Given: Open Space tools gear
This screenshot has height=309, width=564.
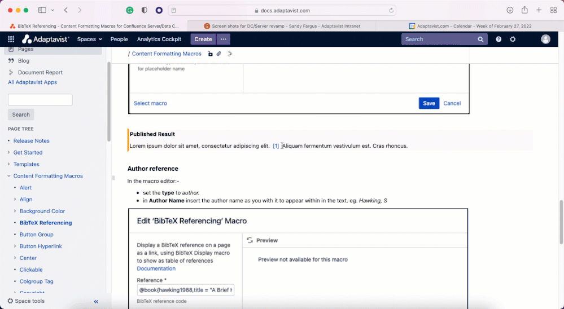Looking at the screenshot, I should [27, 301].
